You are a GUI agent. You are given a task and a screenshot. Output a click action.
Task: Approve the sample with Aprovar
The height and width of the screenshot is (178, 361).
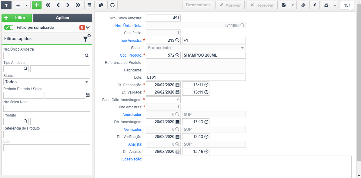[230, 5]
